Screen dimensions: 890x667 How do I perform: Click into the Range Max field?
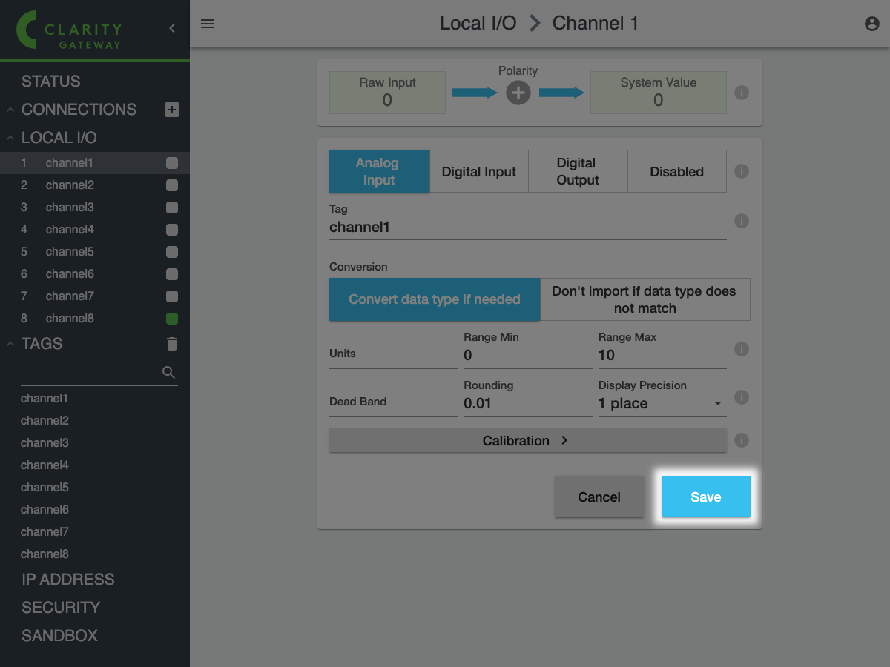662,355
